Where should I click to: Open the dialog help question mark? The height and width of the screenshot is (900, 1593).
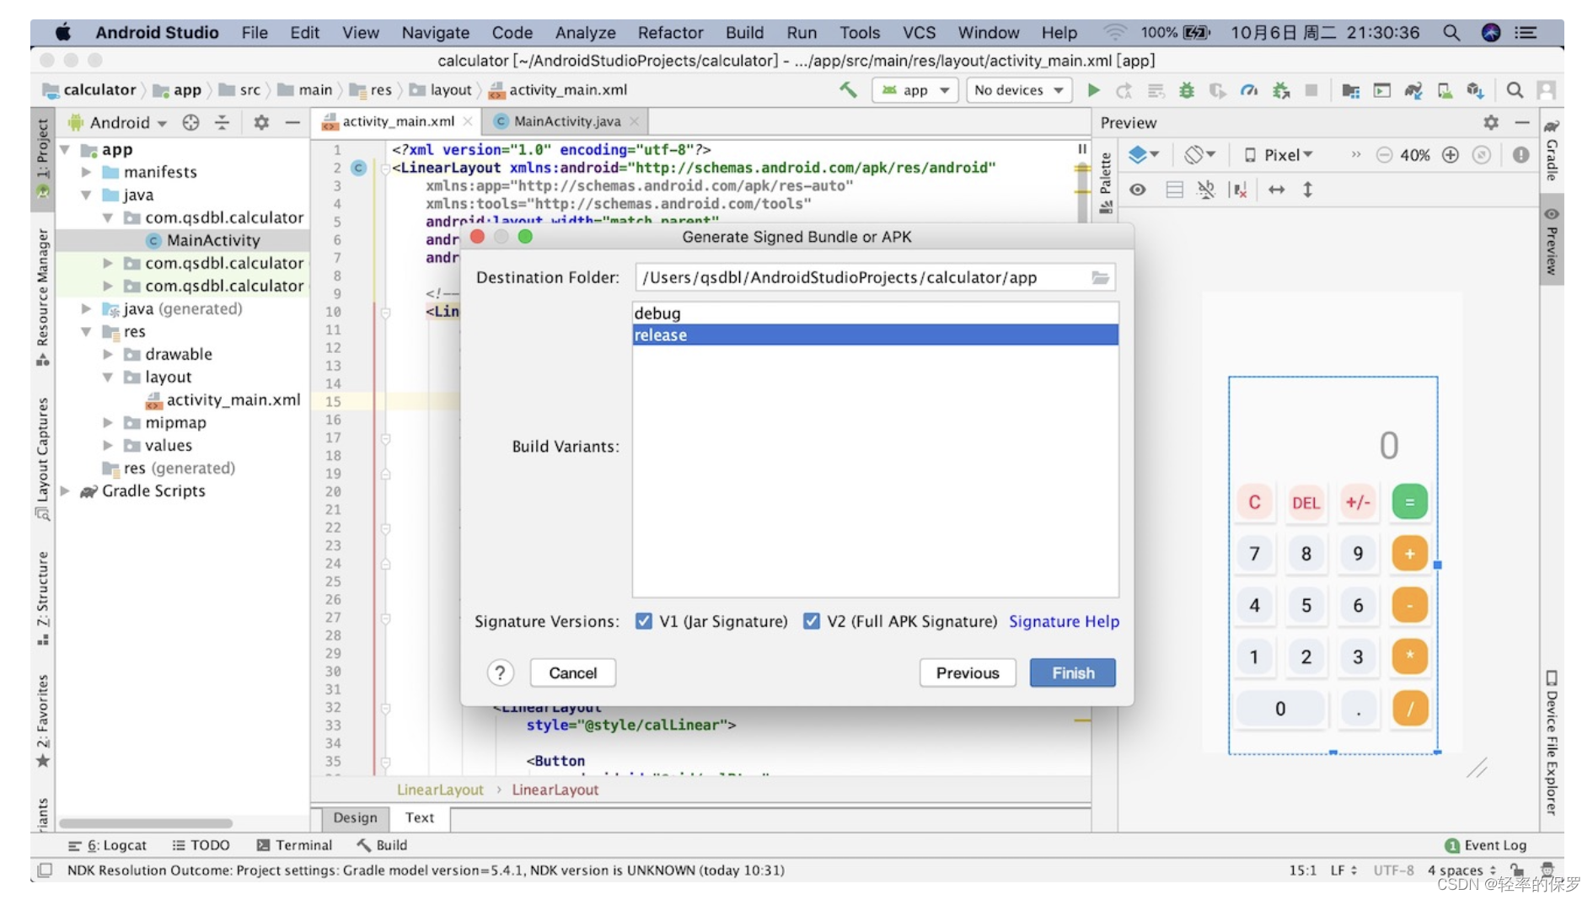pos(500,672)
